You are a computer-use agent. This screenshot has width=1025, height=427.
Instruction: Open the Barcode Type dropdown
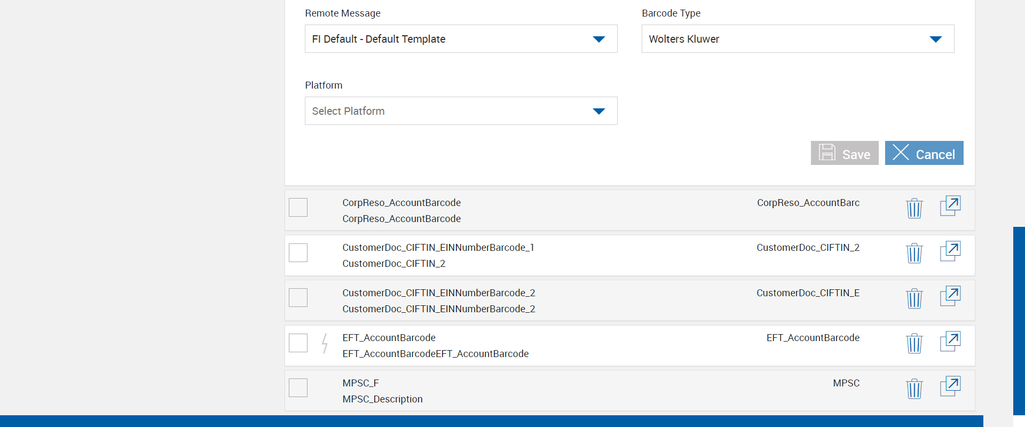(798, 39)
